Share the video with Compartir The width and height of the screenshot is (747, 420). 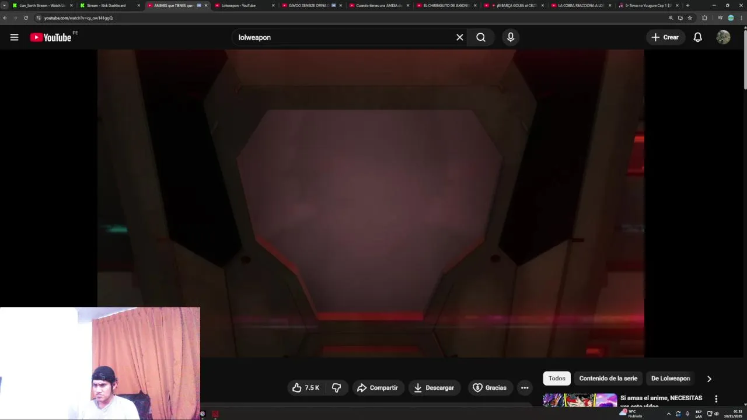378,388
